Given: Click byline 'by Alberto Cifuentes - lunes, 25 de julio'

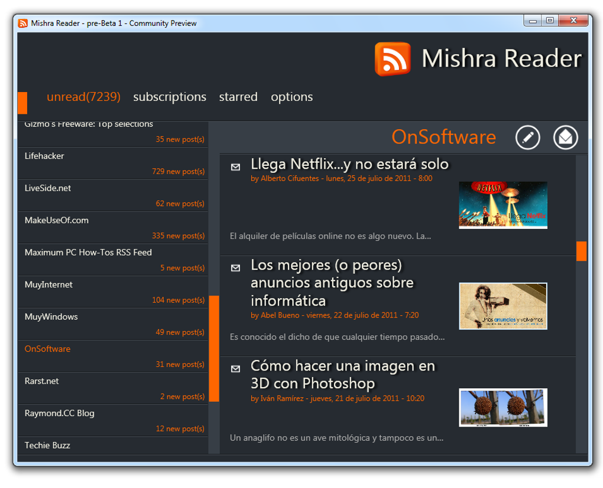Looking at the screenshot, I should point(342,179).
